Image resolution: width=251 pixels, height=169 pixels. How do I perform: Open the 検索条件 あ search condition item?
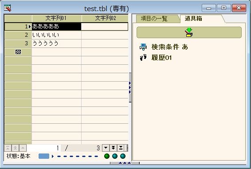[x=164, y=47]
